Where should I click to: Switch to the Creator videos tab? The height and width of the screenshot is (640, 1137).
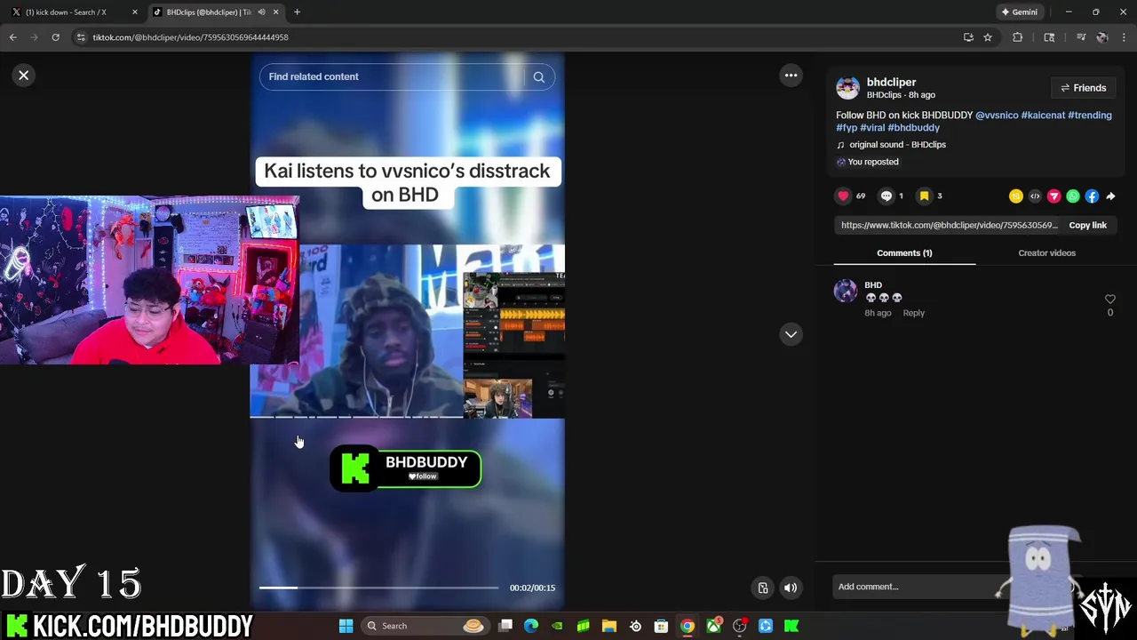click(x=1046, y=253)
